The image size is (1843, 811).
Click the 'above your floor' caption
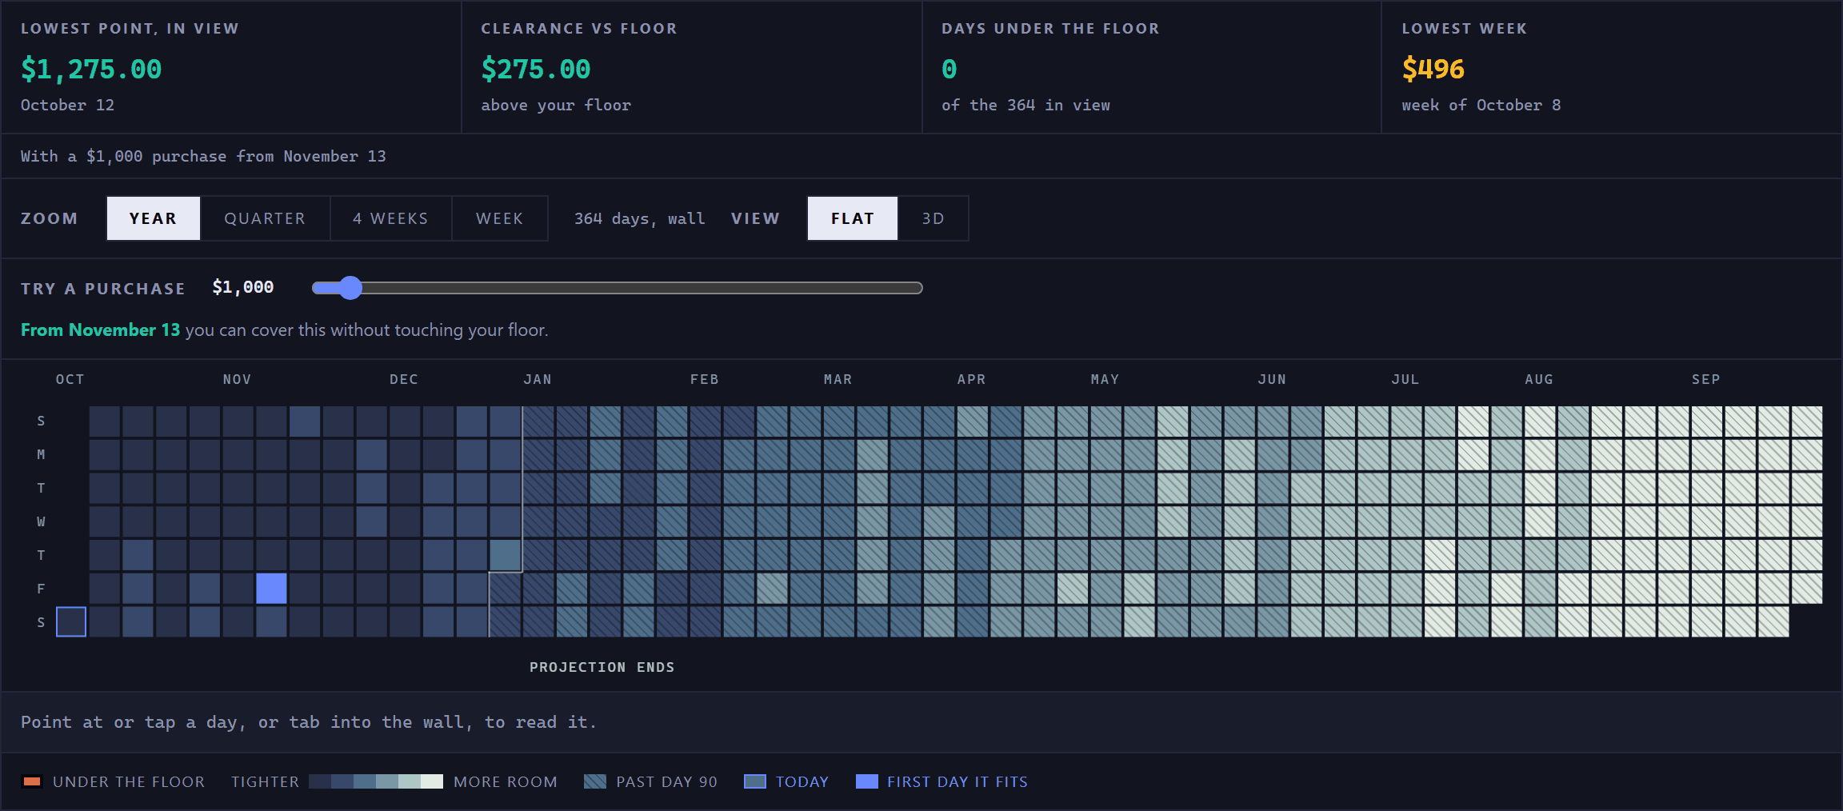tap(556, 105)
